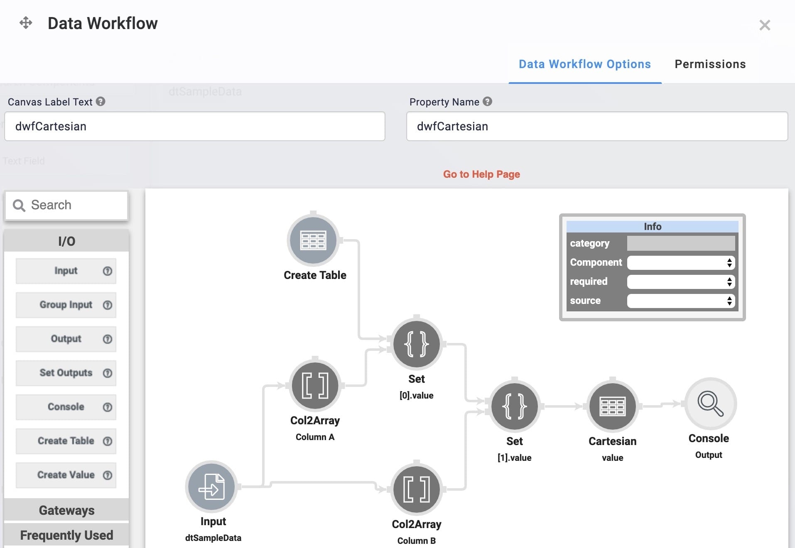Click the help icon on Group Input
The image size is (795, 548).
point(108,305)
